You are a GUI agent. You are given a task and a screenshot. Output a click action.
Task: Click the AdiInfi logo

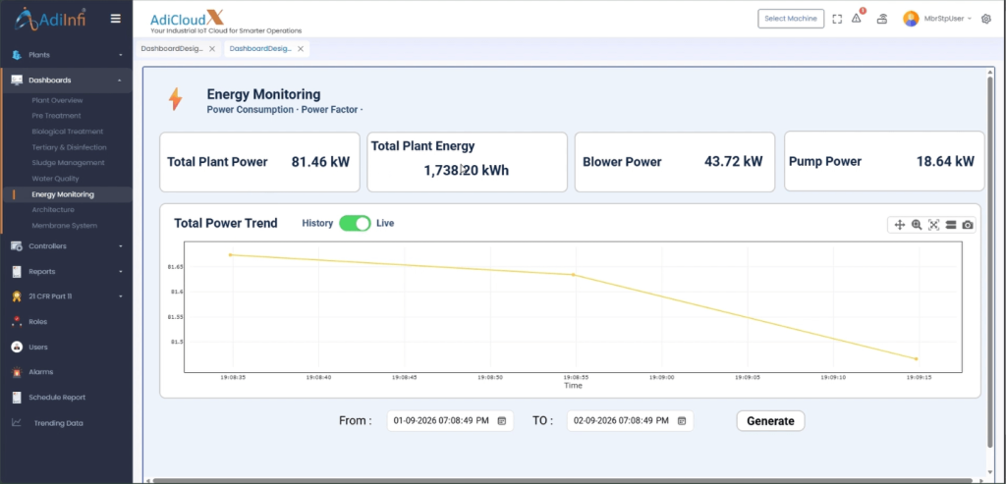[x=50, y=19]
